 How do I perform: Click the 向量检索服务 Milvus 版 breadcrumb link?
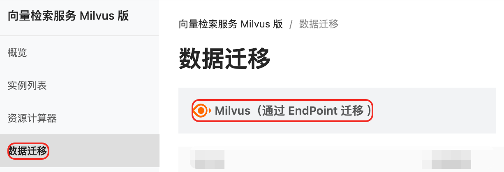tap(231, 24)
